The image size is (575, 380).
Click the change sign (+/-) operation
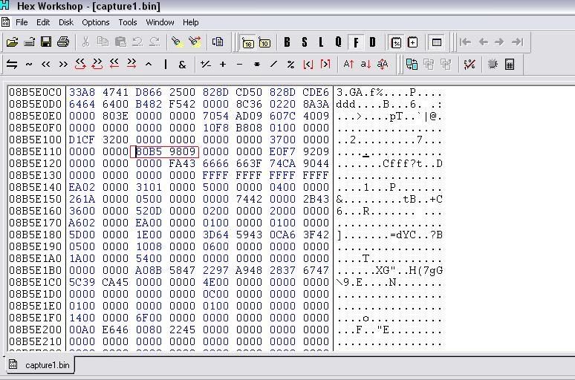click(205, 65)
